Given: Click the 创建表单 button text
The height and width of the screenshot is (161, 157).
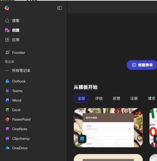Looking at the screenshot, I should click(145, 65).
